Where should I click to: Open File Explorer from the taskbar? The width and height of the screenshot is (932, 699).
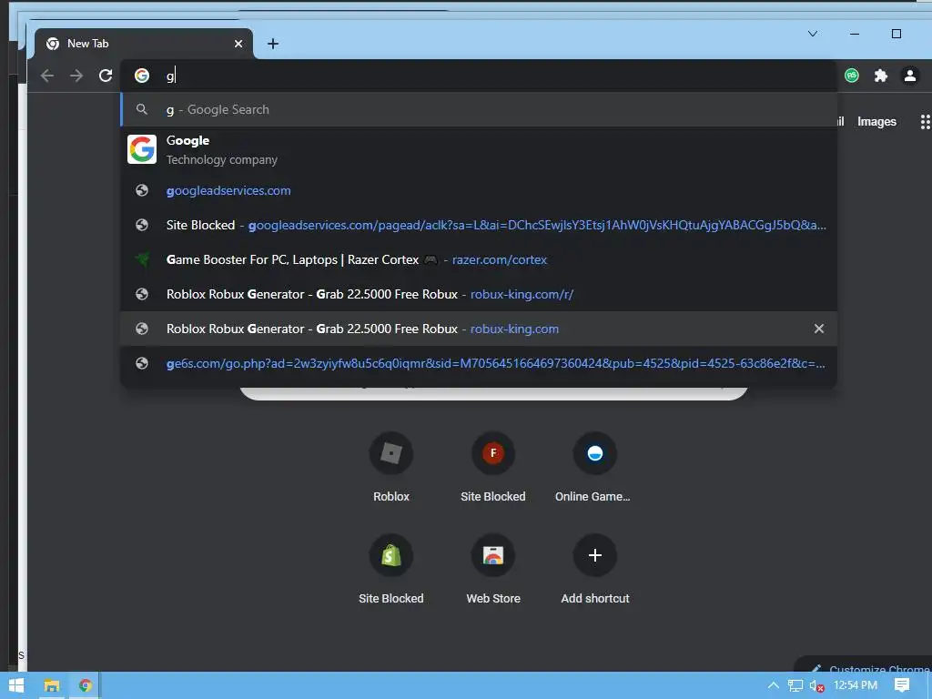click(52, 685)
